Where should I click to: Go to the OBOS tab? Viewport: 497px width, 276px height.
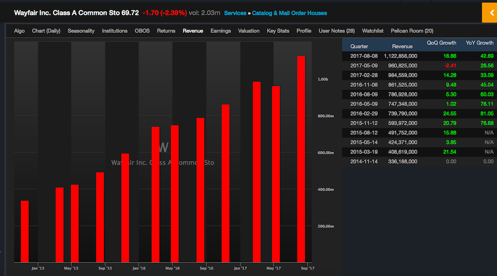coord(142,31)
